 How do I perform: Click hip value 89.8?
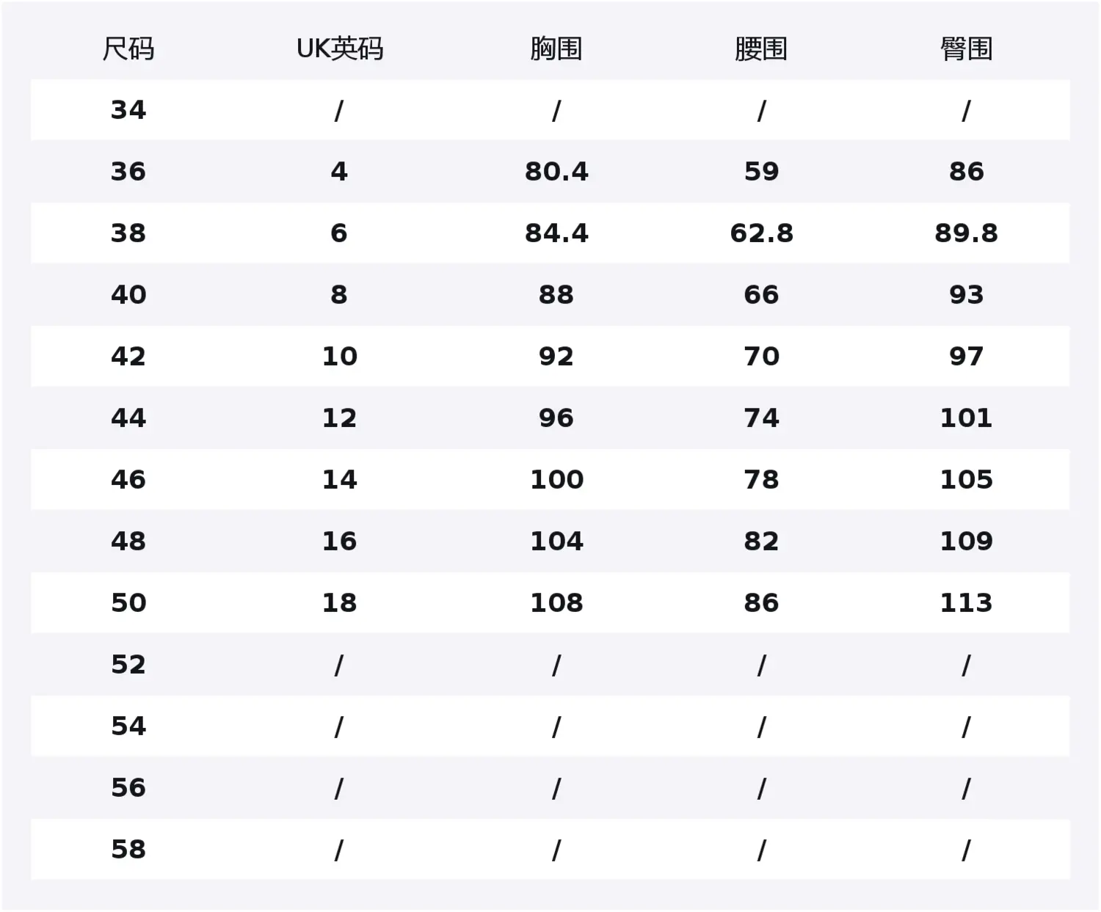tap(966, 233)
